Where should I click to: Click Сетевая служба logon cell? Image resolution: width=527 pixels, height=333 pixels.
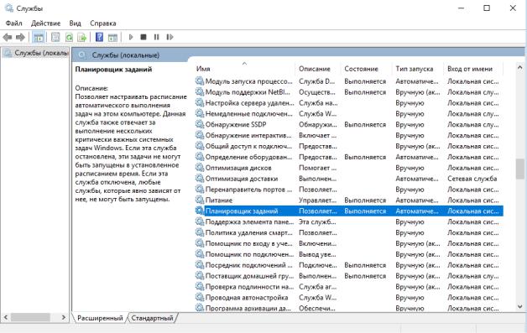tap(472, 179)
